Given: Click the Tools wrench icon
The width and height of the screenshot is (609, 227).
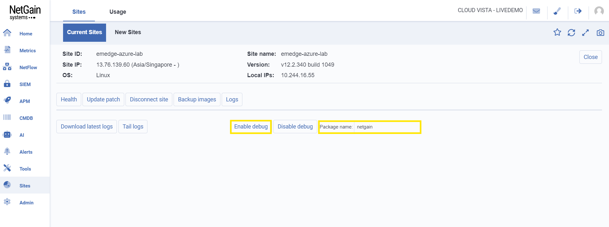Looking at the screenshot, I should tap(7, 168).
